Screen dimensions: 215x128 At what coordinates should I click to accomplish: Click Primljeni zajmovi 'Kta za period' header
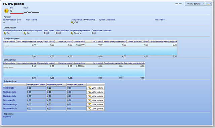(94, 42)
